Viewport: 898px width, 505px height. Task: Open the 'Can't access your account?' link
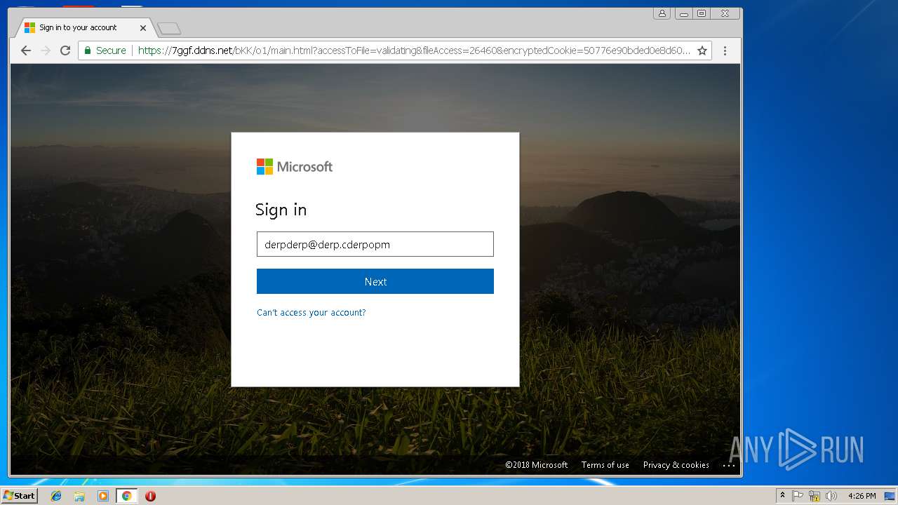311,313
